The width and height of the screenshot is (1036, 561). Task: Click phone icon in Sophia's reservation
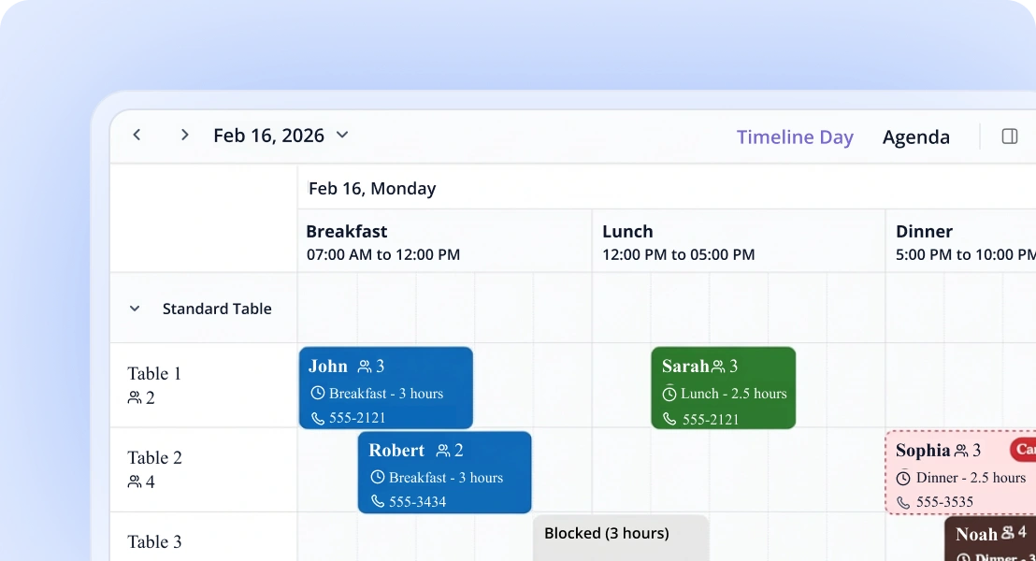tap(903, 502)
